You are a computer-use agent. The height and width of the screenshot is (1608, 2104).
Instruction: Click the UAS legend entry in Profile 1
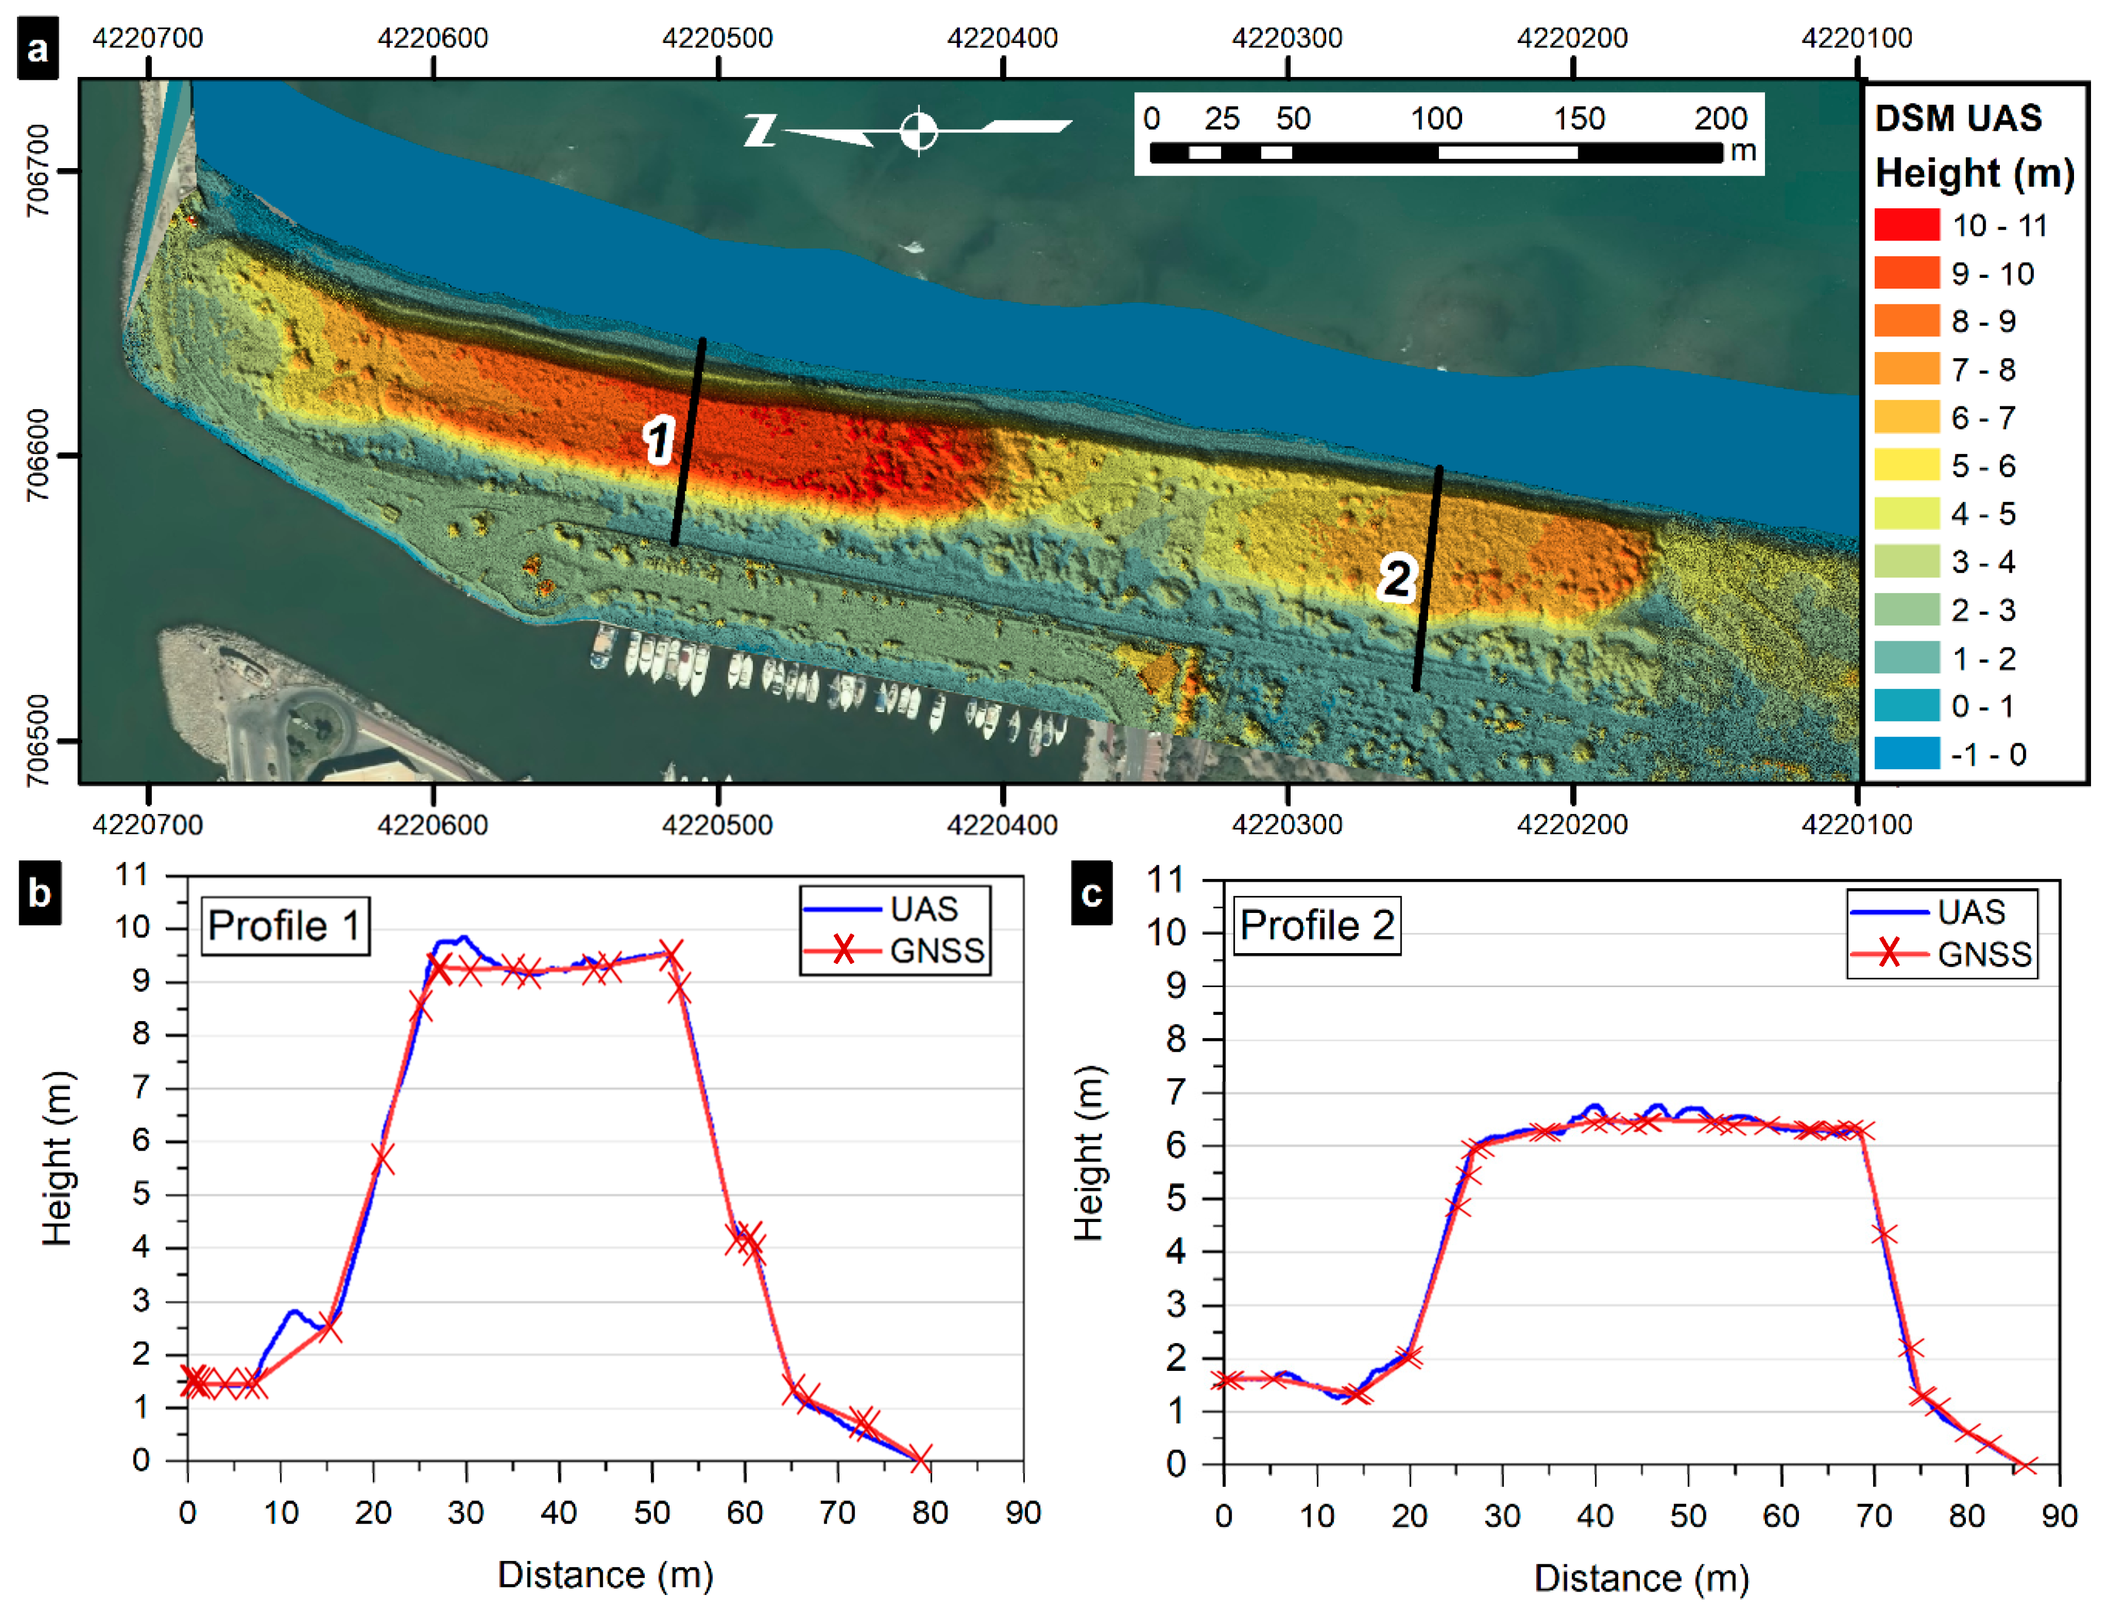coord(881,908)
